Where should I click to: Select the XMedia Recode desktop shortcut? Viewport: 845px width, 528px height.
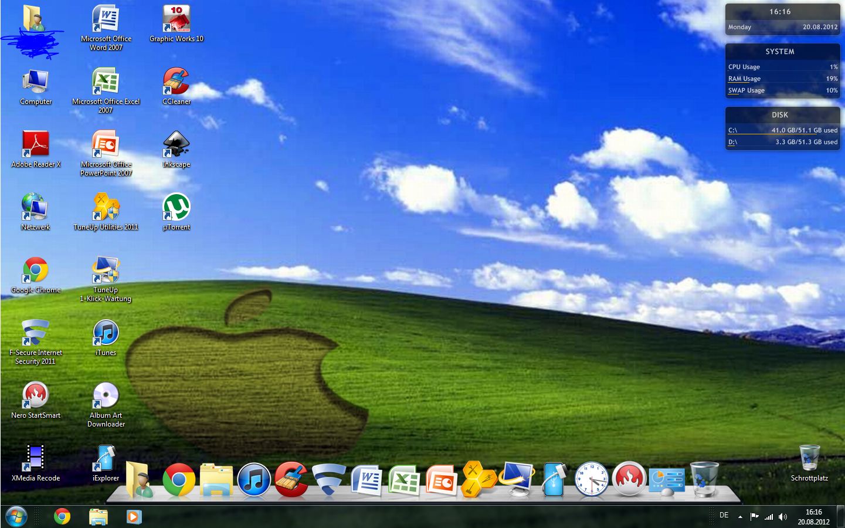tap(36, 463)
